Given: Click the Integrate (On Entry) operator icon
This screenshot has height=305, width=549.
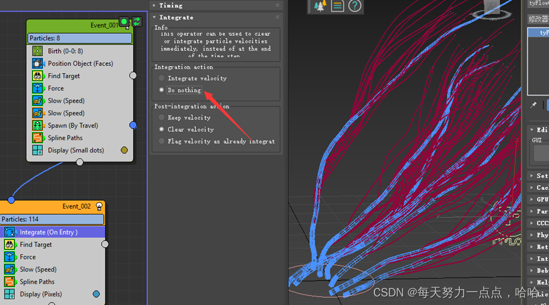Looking at the screenshot, I should point(9,232).
